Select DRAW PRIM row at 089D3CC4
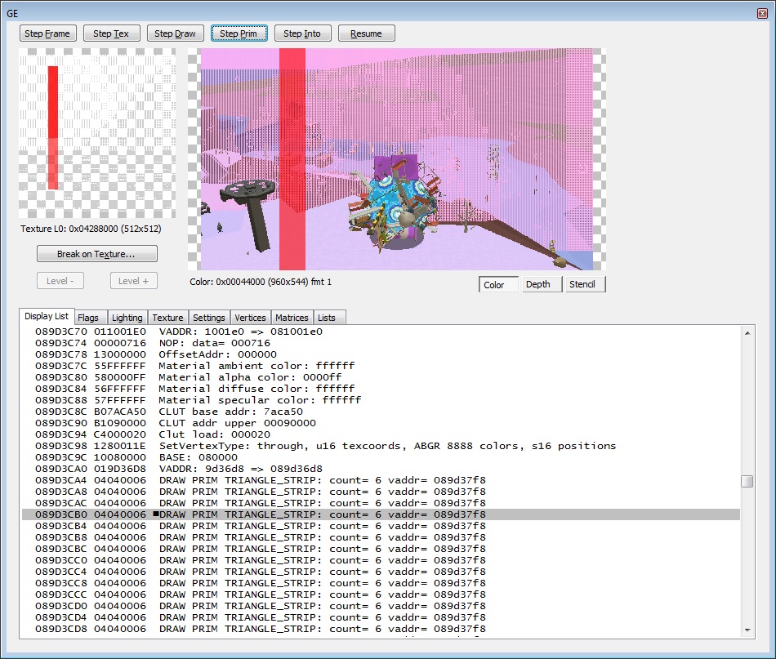The width and height of the screenshot is (776, 659). click(381, 572)
